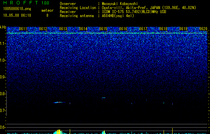
Task: Click the timestamp 10.05.08 06:10
Action: (17, 15)
